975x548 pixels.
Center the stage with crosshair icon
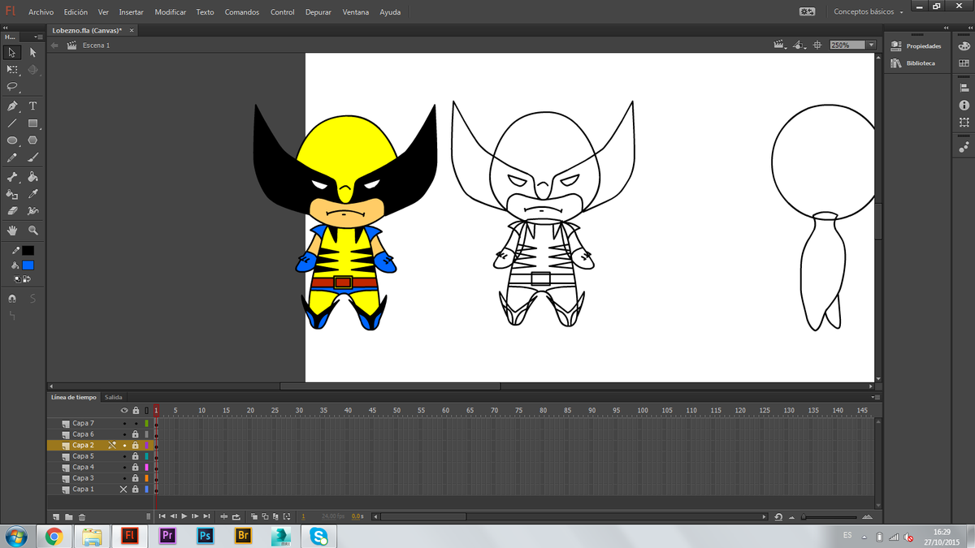pos(817,45)
